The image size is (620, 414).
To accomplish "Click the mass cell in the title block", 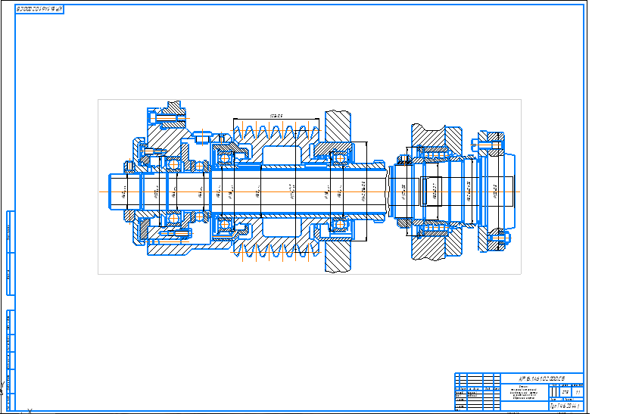I will [566, 393].
